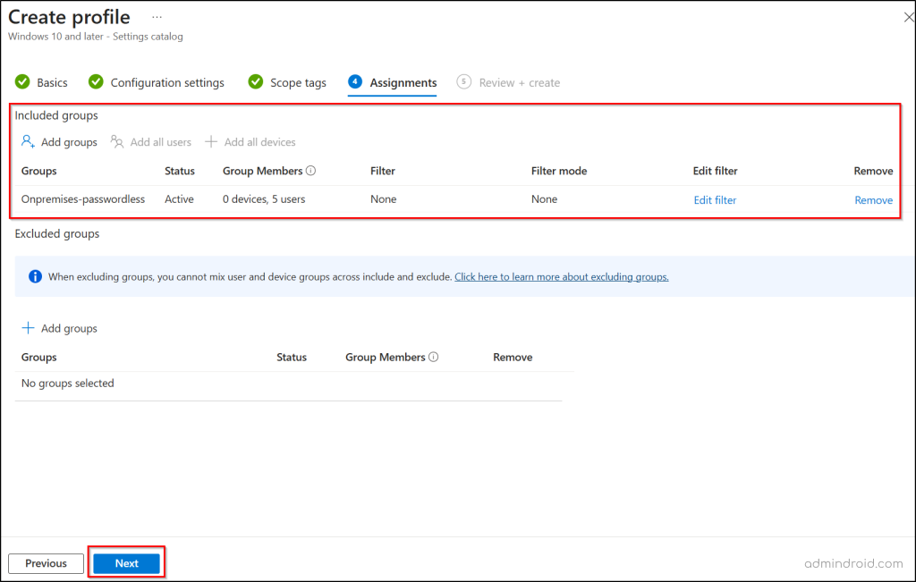Screen dimensions: 916x582
Task: Open the learn more about excluding groups link
Action: 561,277
